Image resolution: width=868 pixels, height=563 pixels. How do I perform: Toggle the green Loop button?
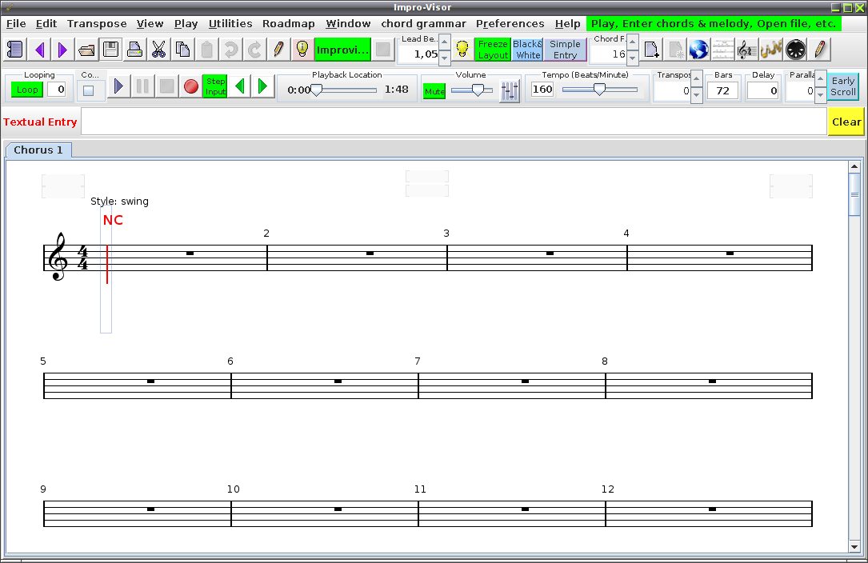[27, 90]
